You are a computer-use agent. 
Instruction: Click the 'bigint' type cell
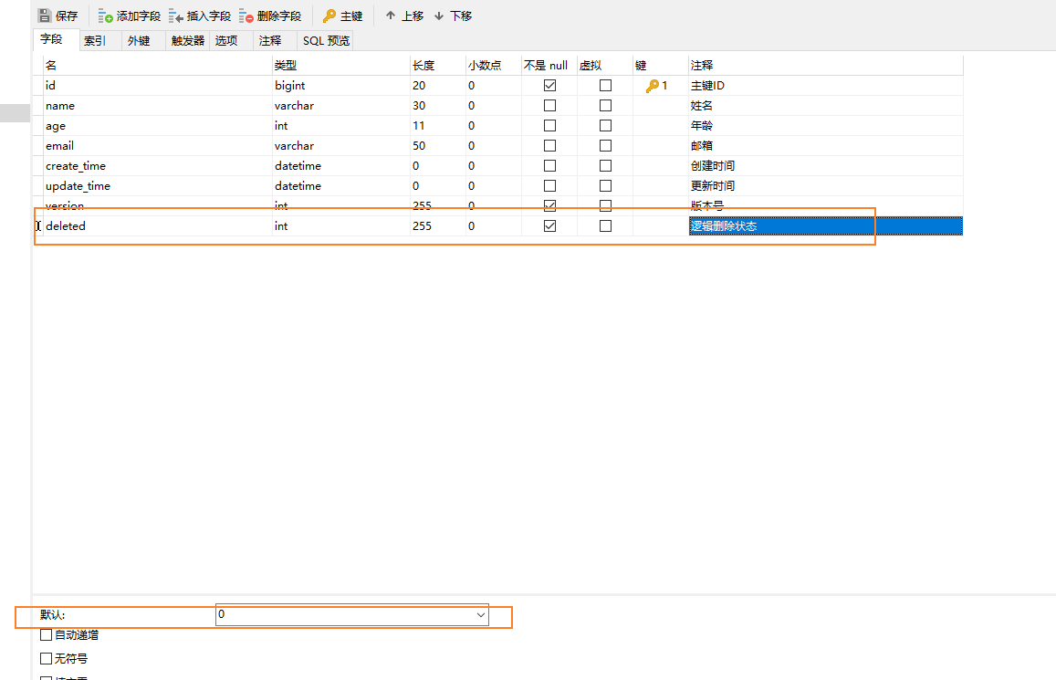[341, 86]
